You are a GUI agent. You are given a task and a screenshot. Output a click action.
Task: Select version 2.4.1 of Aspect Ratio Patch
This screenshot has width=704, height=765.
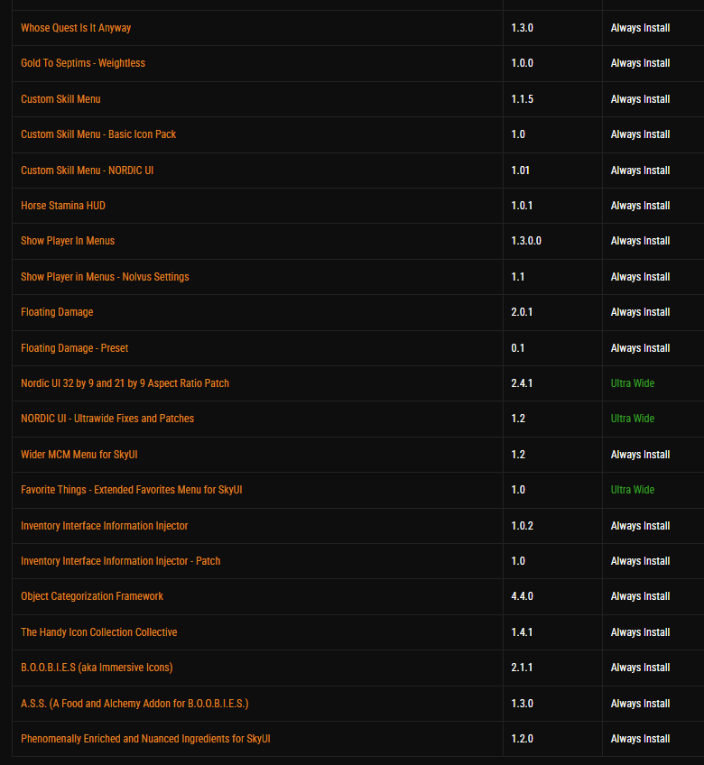click(522, 383)
